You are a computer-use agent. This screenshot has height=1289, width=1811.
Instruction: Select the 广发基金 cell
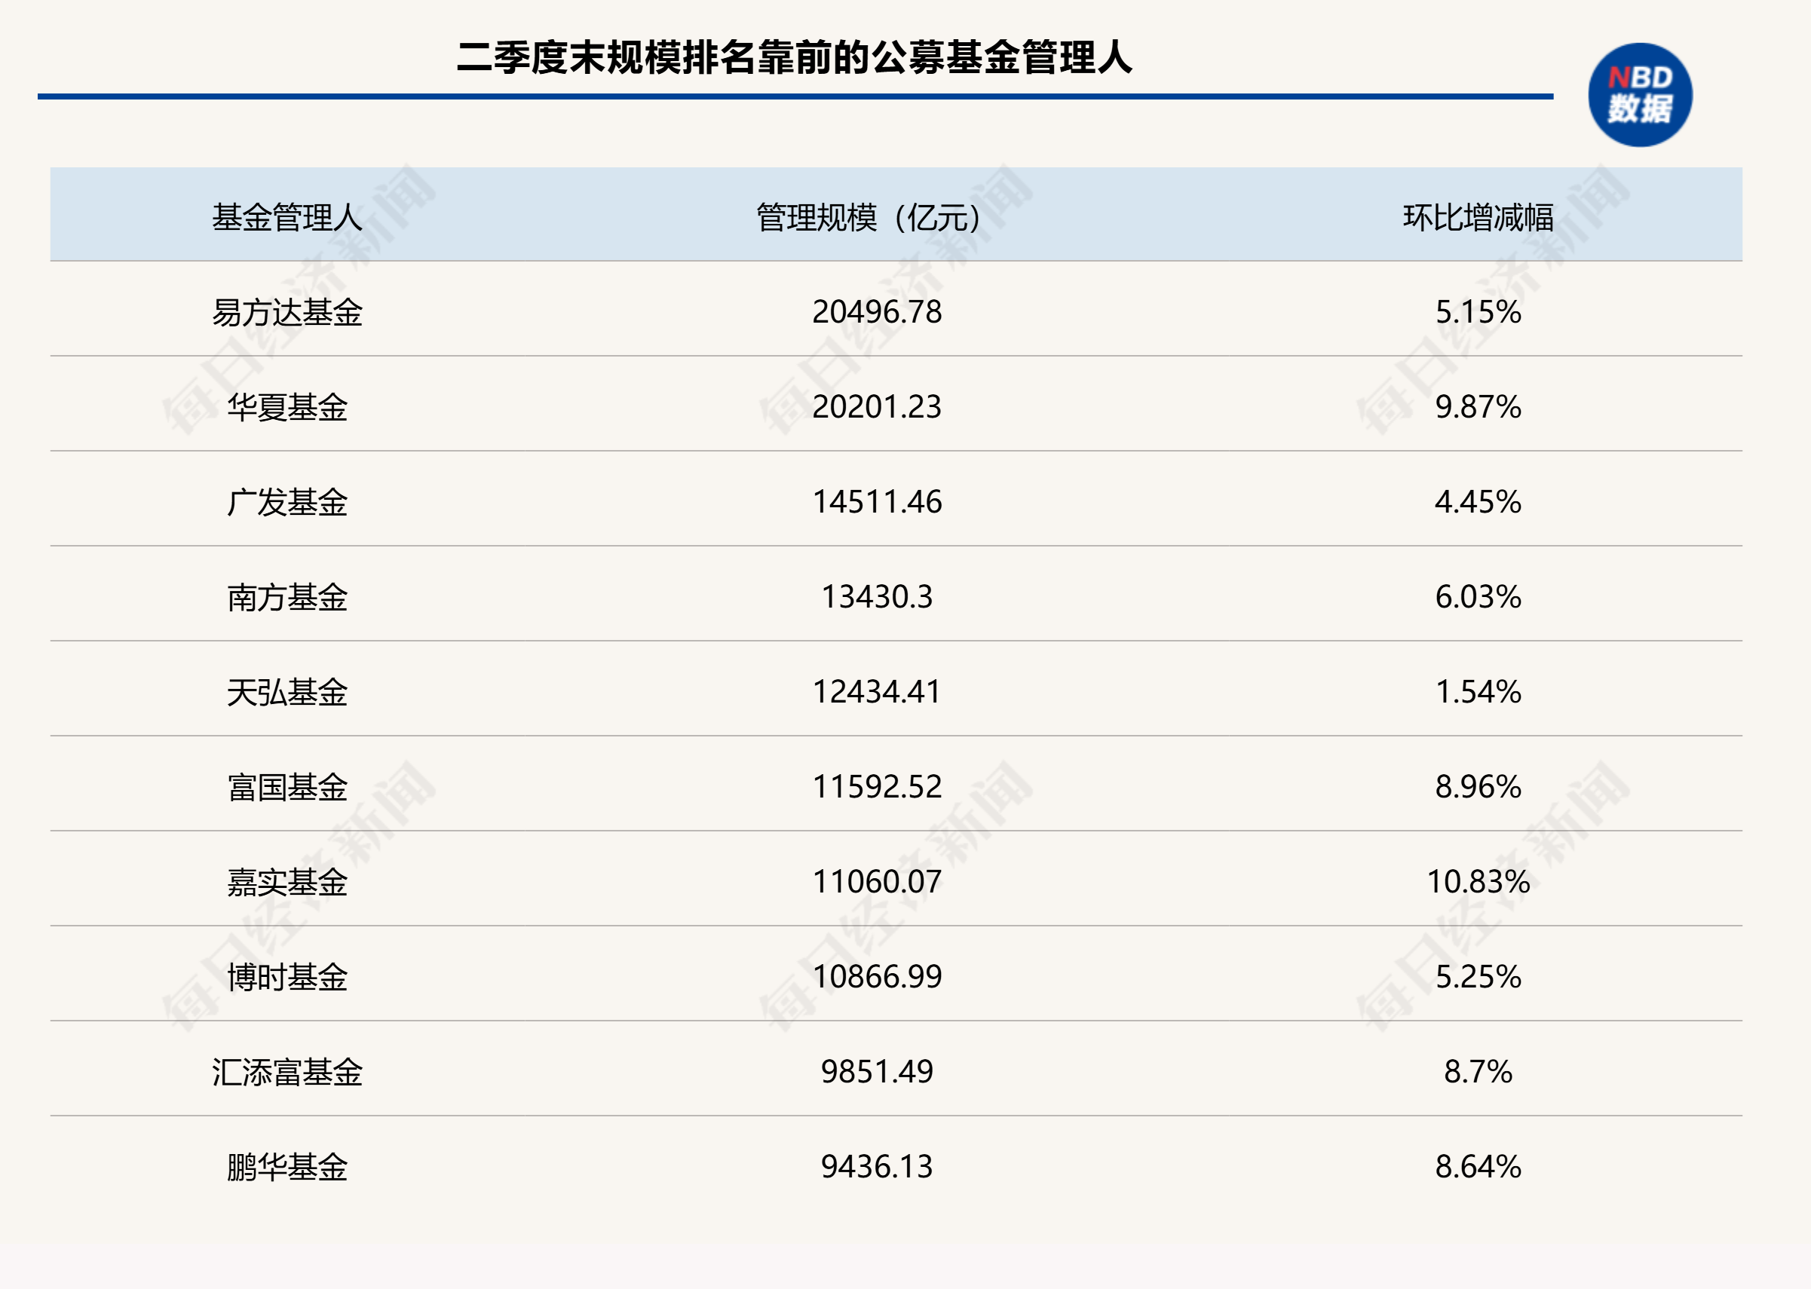pos(287,503)
